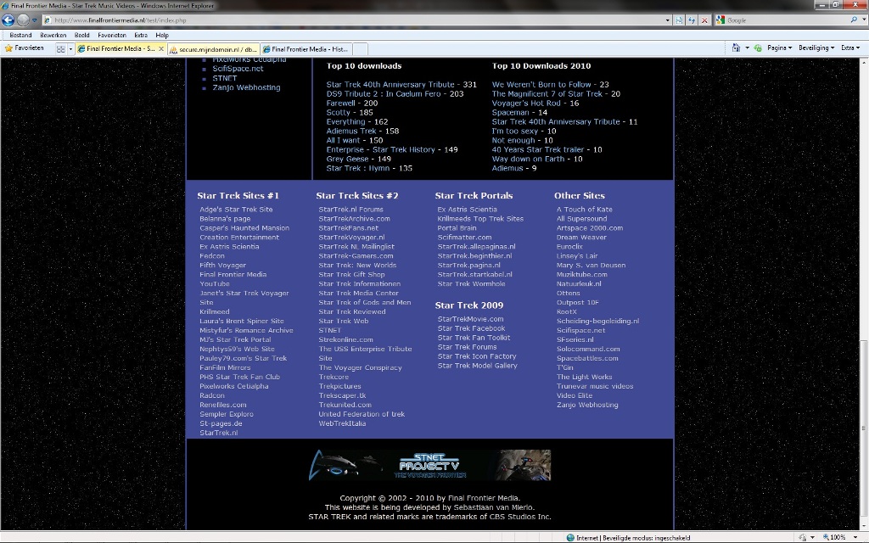Click the magnifier search icon
The width and height of the screenshot is (869, 543).
tap(854, 20)
